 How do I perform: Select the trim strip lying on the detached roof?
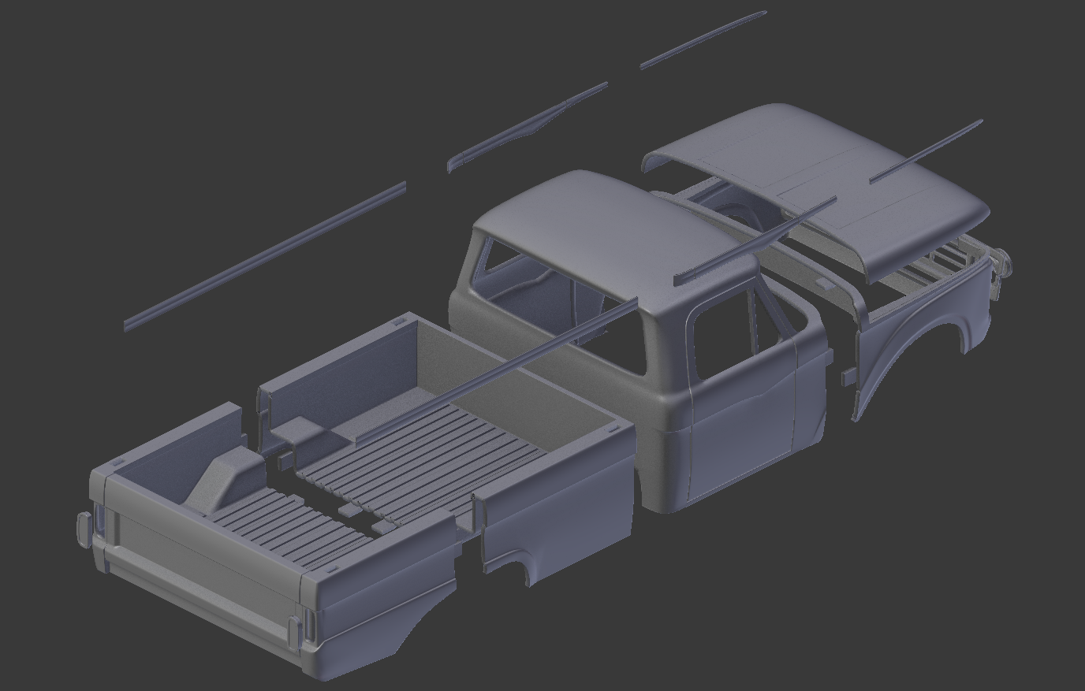[927, 151]
